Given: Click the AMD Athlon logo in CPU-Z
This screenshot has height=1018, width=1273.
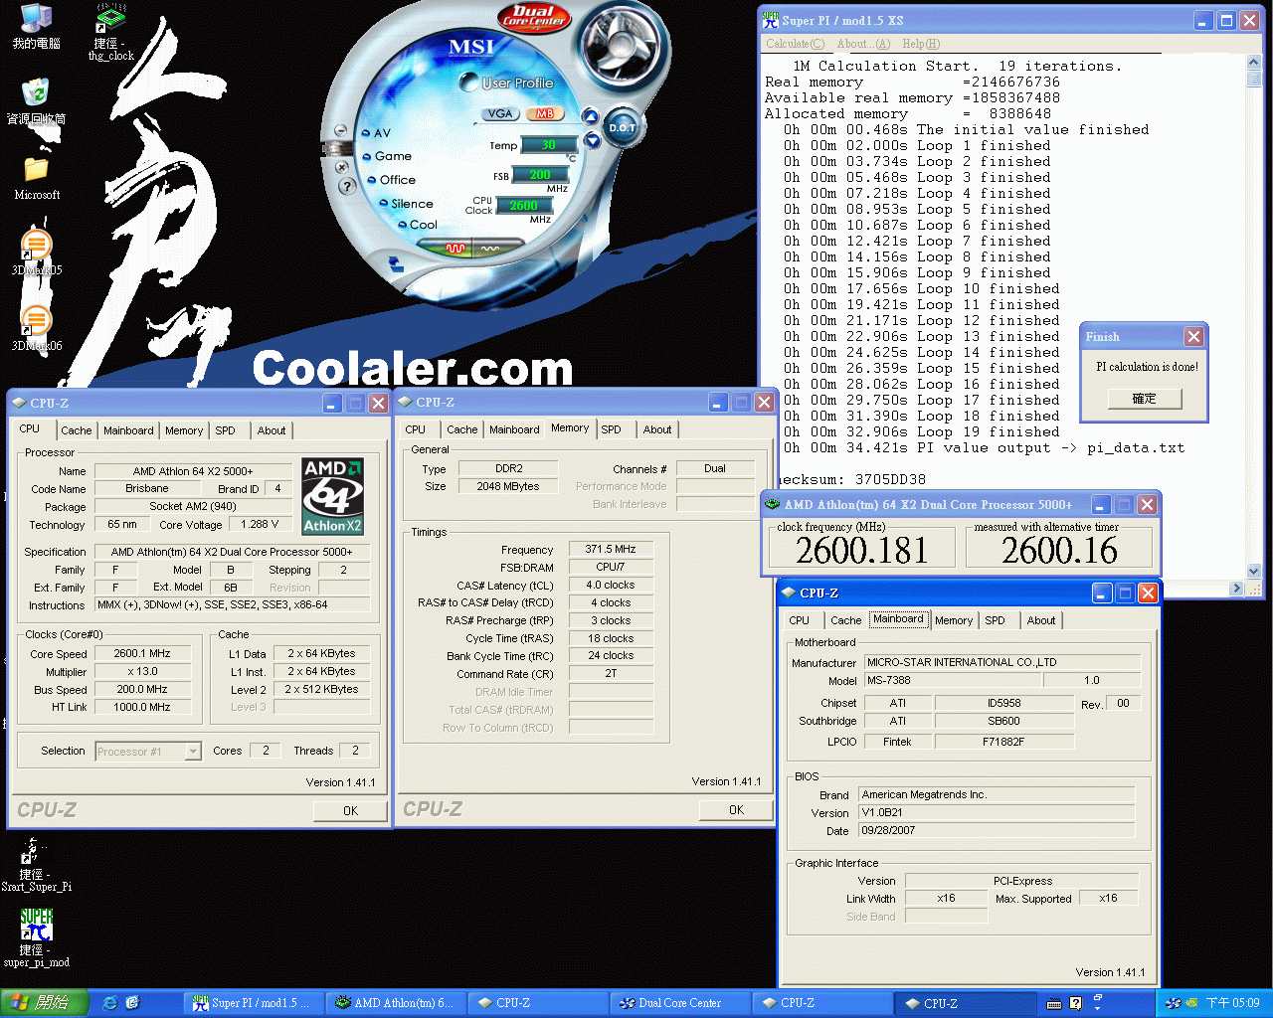Looking at the screenshot, I should click(x=333, y=496).
